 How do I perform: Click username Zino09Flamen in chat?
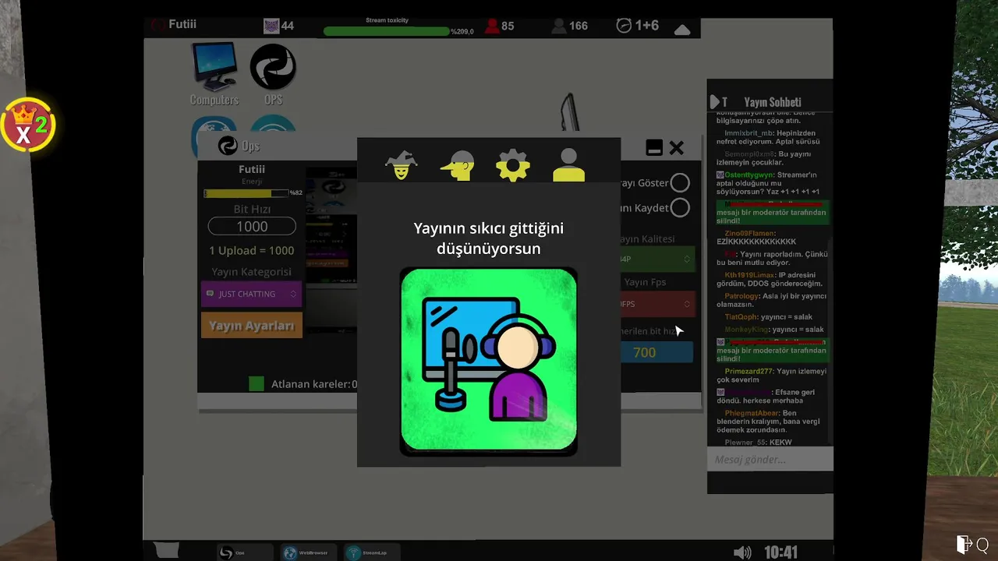[749, 233]
